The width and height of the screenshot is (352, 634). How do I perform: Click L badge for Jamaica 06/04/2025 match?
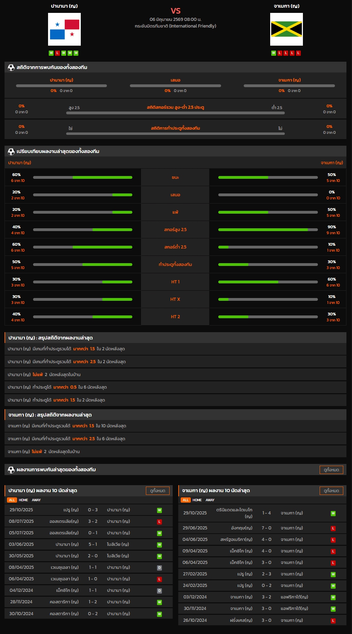coord(333,563)
